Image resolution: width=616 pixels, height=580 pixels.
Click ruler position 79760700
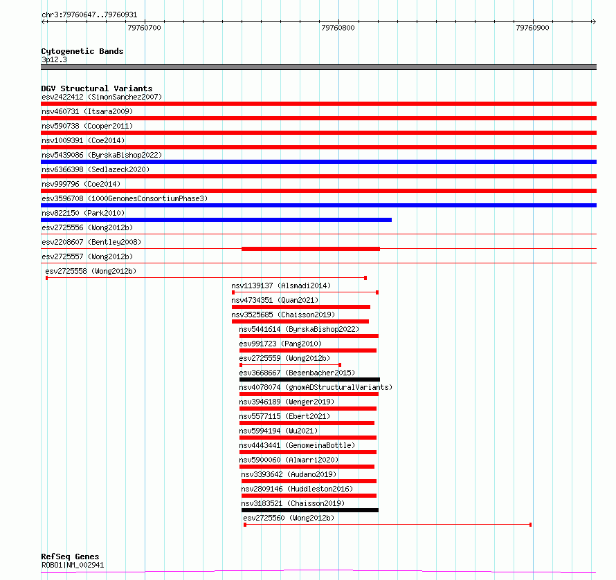(x=144, y=28)
